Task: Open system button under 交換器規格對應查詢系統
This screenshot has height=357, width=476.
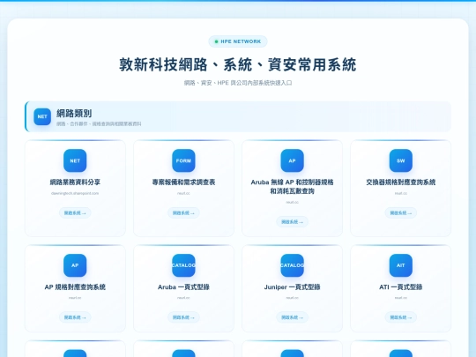Action: [401, 212]
